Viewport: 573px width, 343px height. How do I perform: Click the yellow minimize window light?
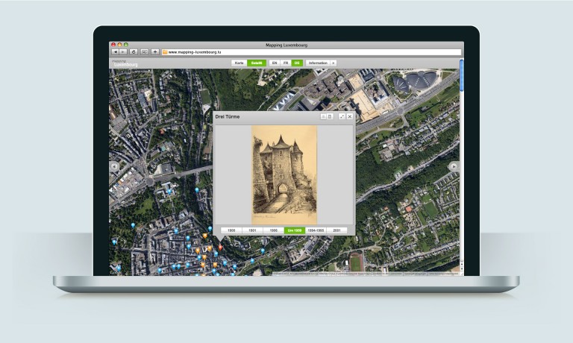[x=119, y=45]
